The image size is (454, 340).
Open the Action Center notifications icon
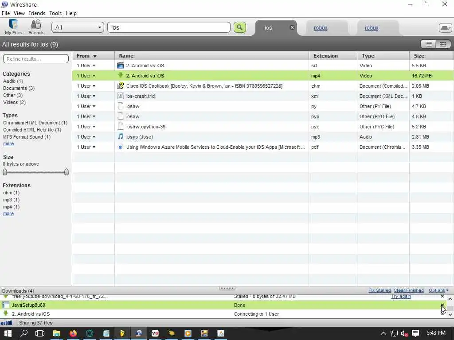[415, 333]
